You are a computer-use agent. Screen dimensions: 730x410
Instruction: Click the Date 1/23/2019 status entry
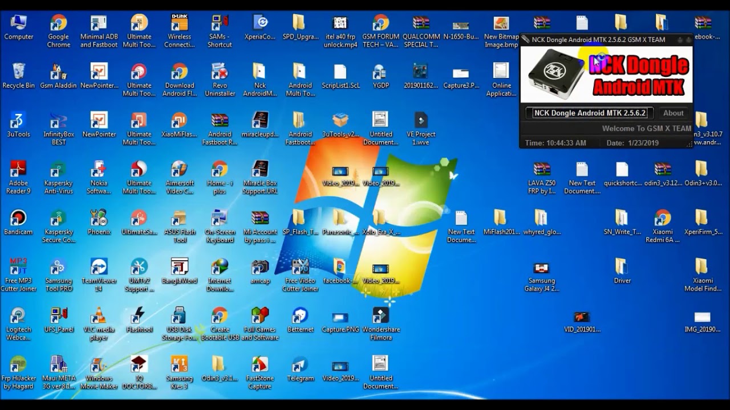[632, 143]
